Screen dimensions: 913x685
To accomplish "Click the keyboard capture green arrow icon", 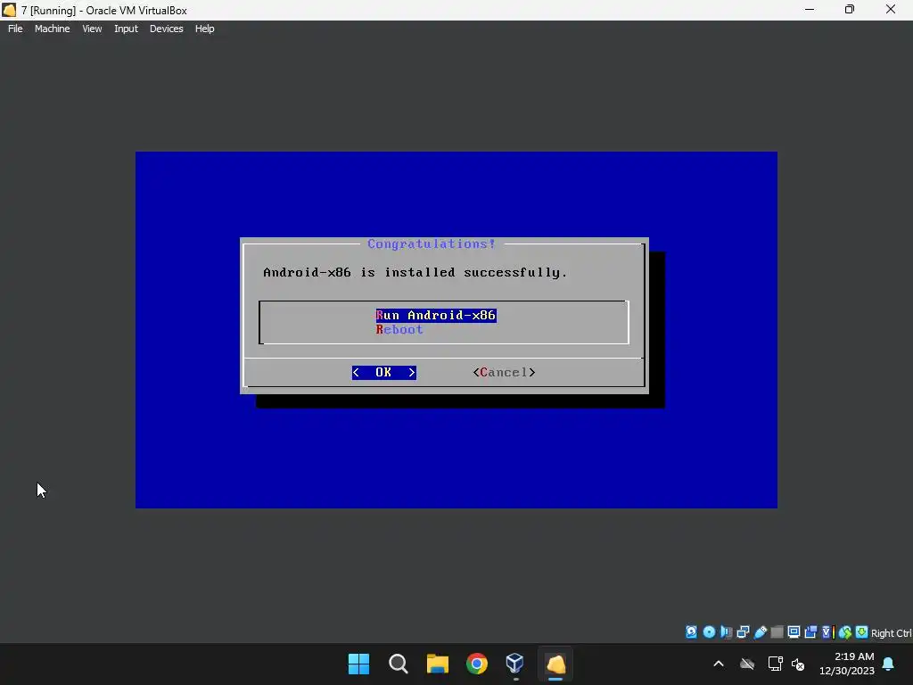I will [x=862, y=632].
